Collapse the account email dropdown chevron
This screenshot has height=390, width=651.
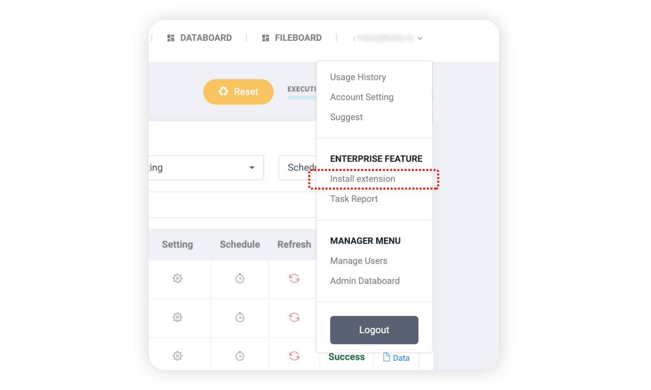[x=420, y=38]
